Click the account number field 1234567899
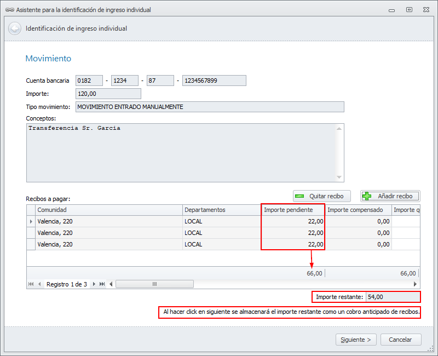 click(214, 81)
